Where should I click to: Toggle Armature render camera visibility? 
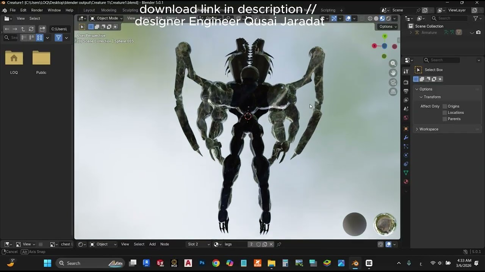click(478, 32)
